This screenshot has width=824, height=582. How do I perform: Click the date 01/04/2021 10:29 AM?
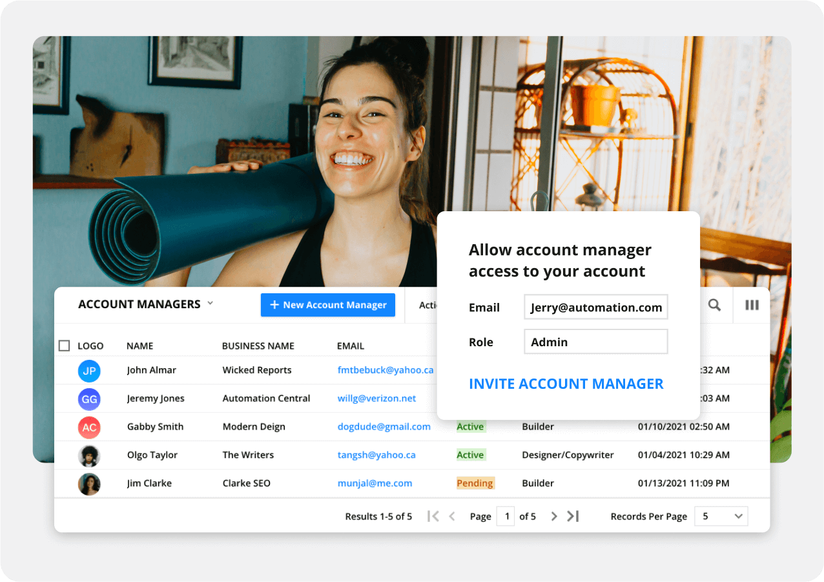click(684, 455)
